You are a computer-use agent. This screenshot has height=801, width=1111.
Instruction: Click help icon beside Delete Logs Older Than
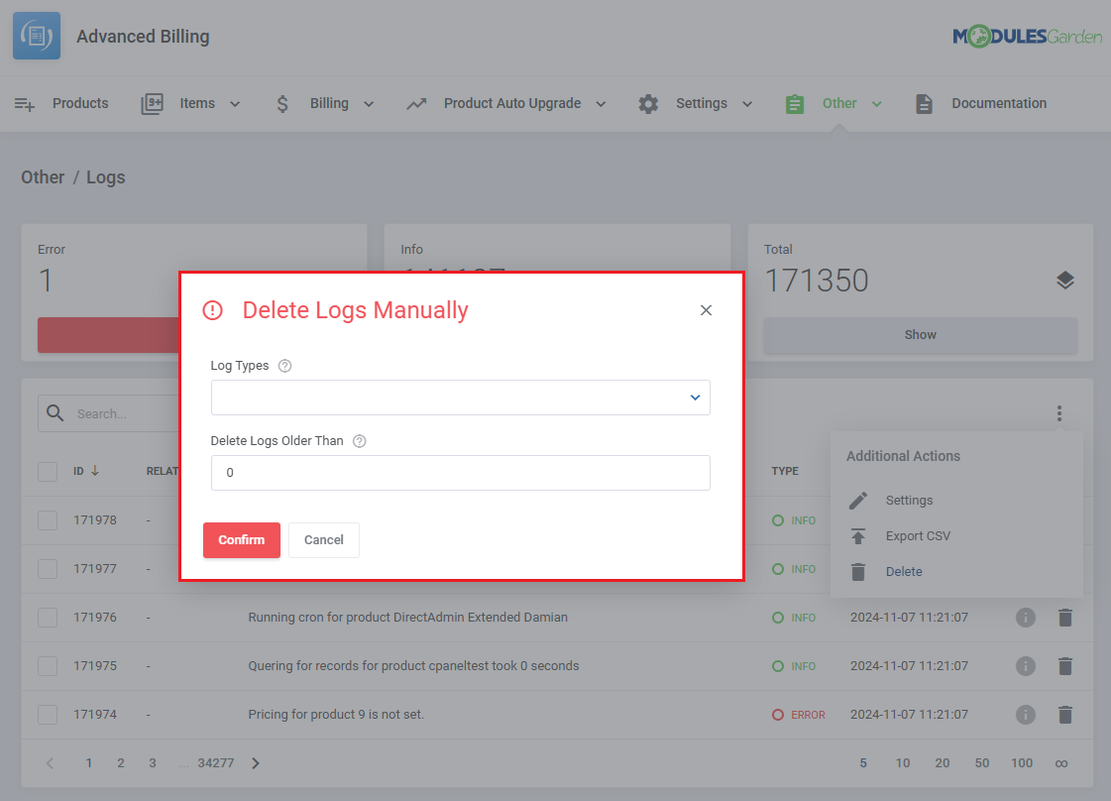[359, 441]
